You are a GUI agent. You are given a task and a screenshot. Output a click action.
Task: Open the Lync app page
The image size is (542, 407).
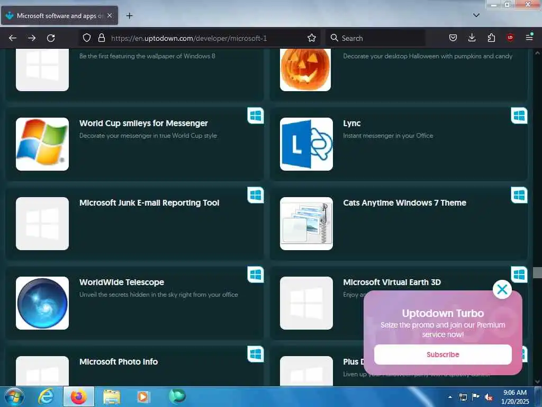pyautogui.click(x=351, y=123)
